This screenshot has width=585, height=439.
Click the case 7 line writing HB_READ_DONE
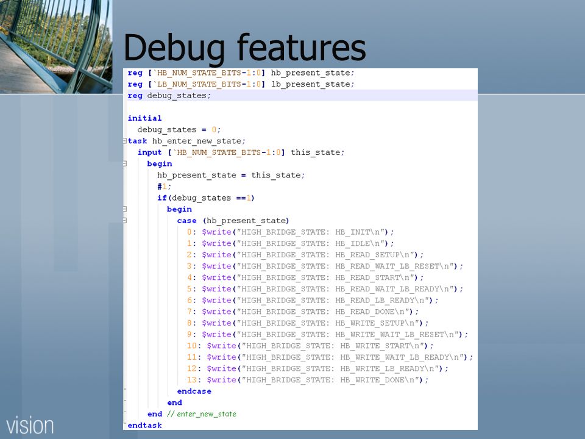(x=303, y=312)
